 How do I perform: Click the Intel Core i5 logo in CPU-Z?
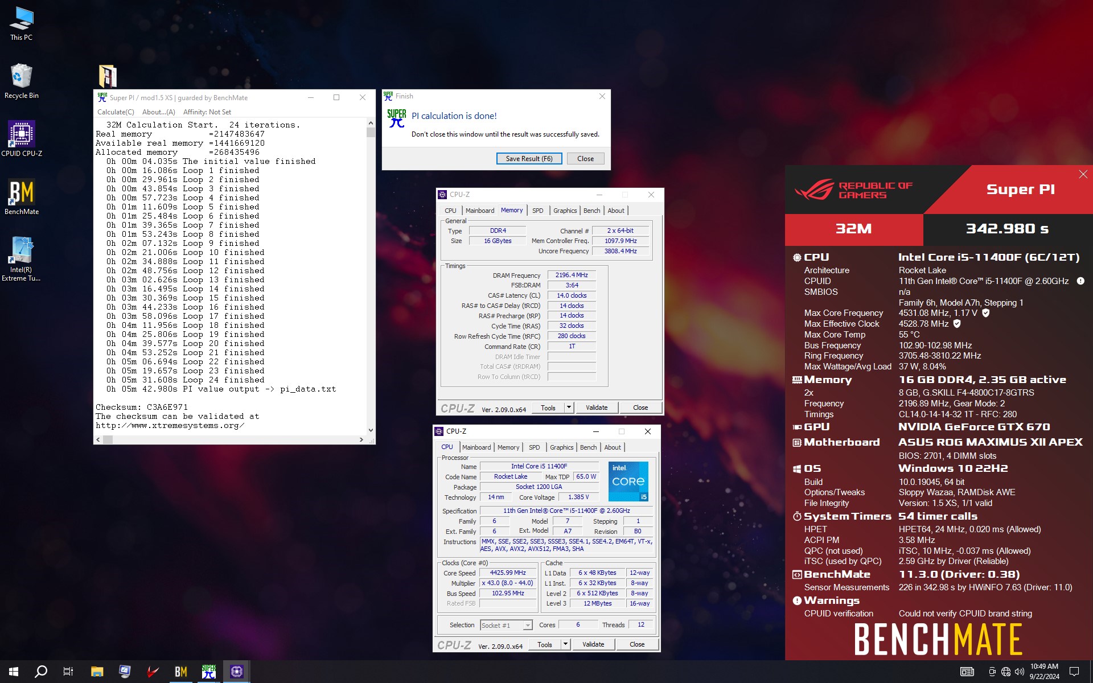628,482
